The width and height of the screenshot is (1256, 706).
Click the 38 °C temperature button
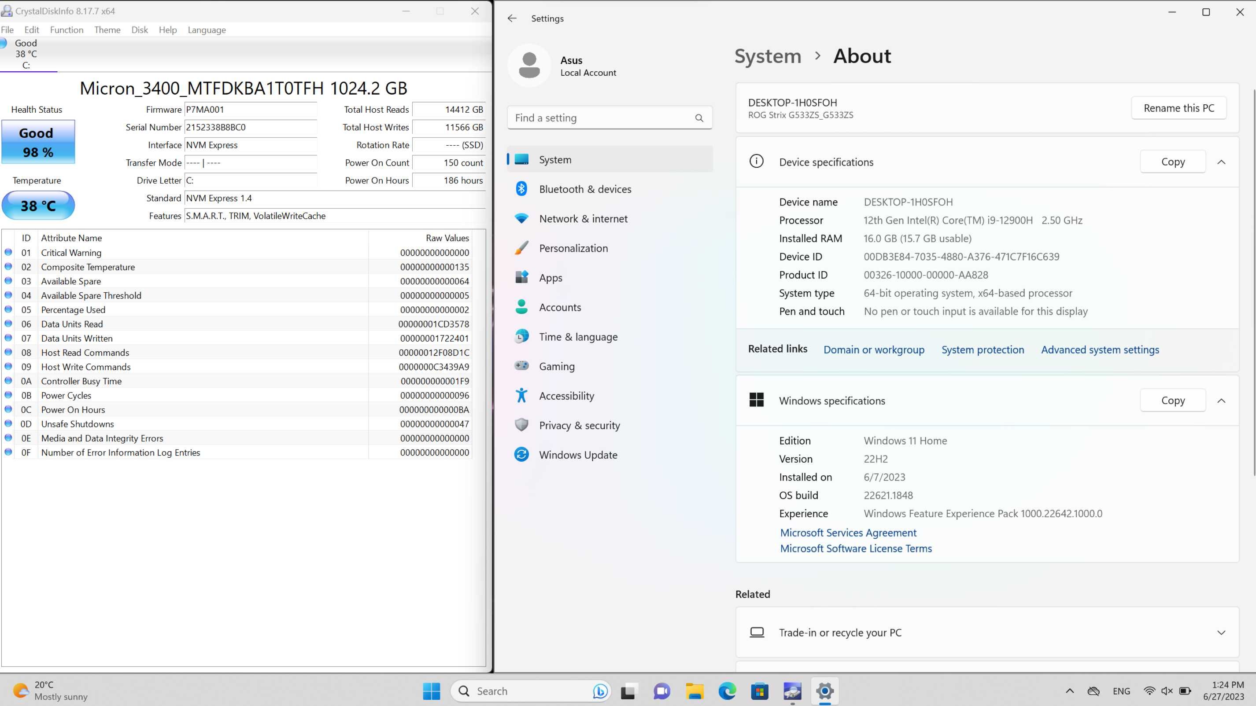38,206
